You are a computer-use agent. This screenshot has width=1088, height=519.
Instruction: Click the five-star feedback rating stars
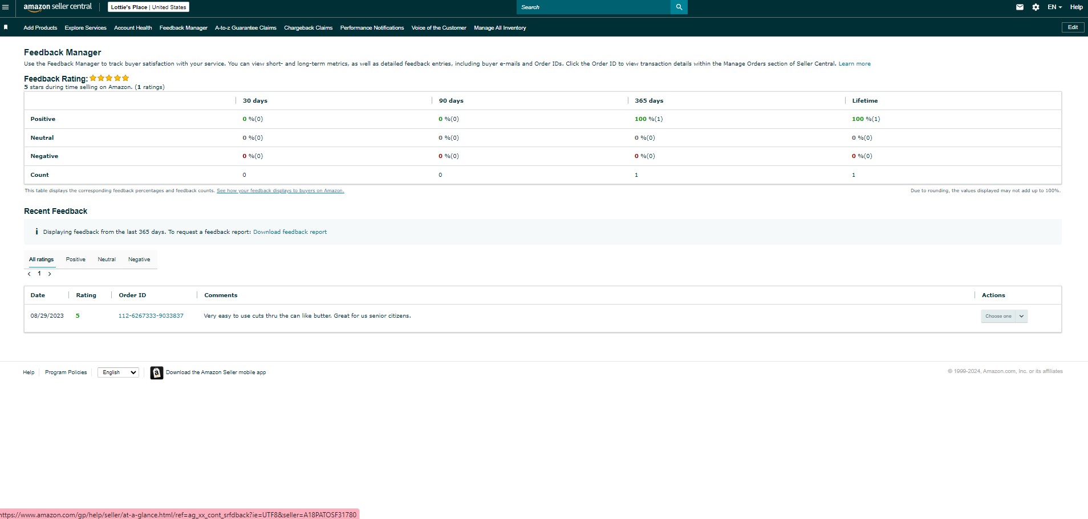pyautogui.click(x=109, y=78)
